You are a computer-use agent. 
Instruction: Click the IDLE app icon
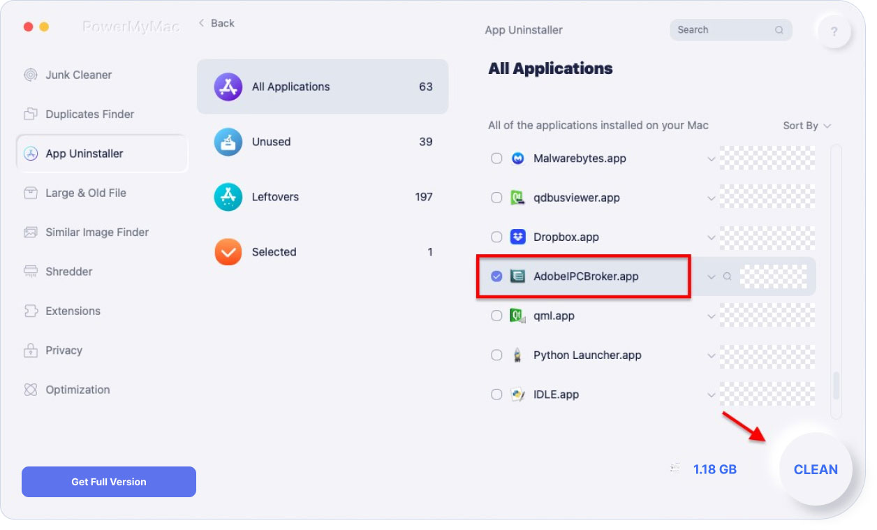pyautogui.click(x=517, y=395)
